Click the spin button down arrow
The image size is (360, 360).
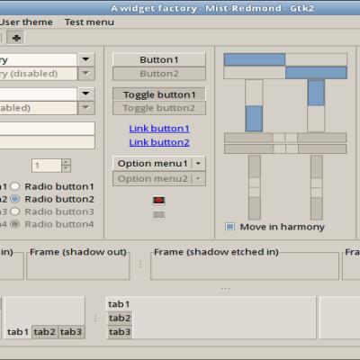tap(66, 169)
